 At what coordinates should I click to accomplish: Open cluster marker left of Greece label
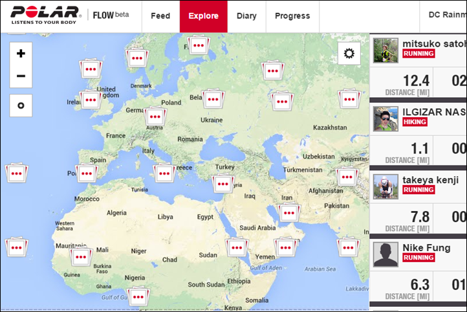164,173
